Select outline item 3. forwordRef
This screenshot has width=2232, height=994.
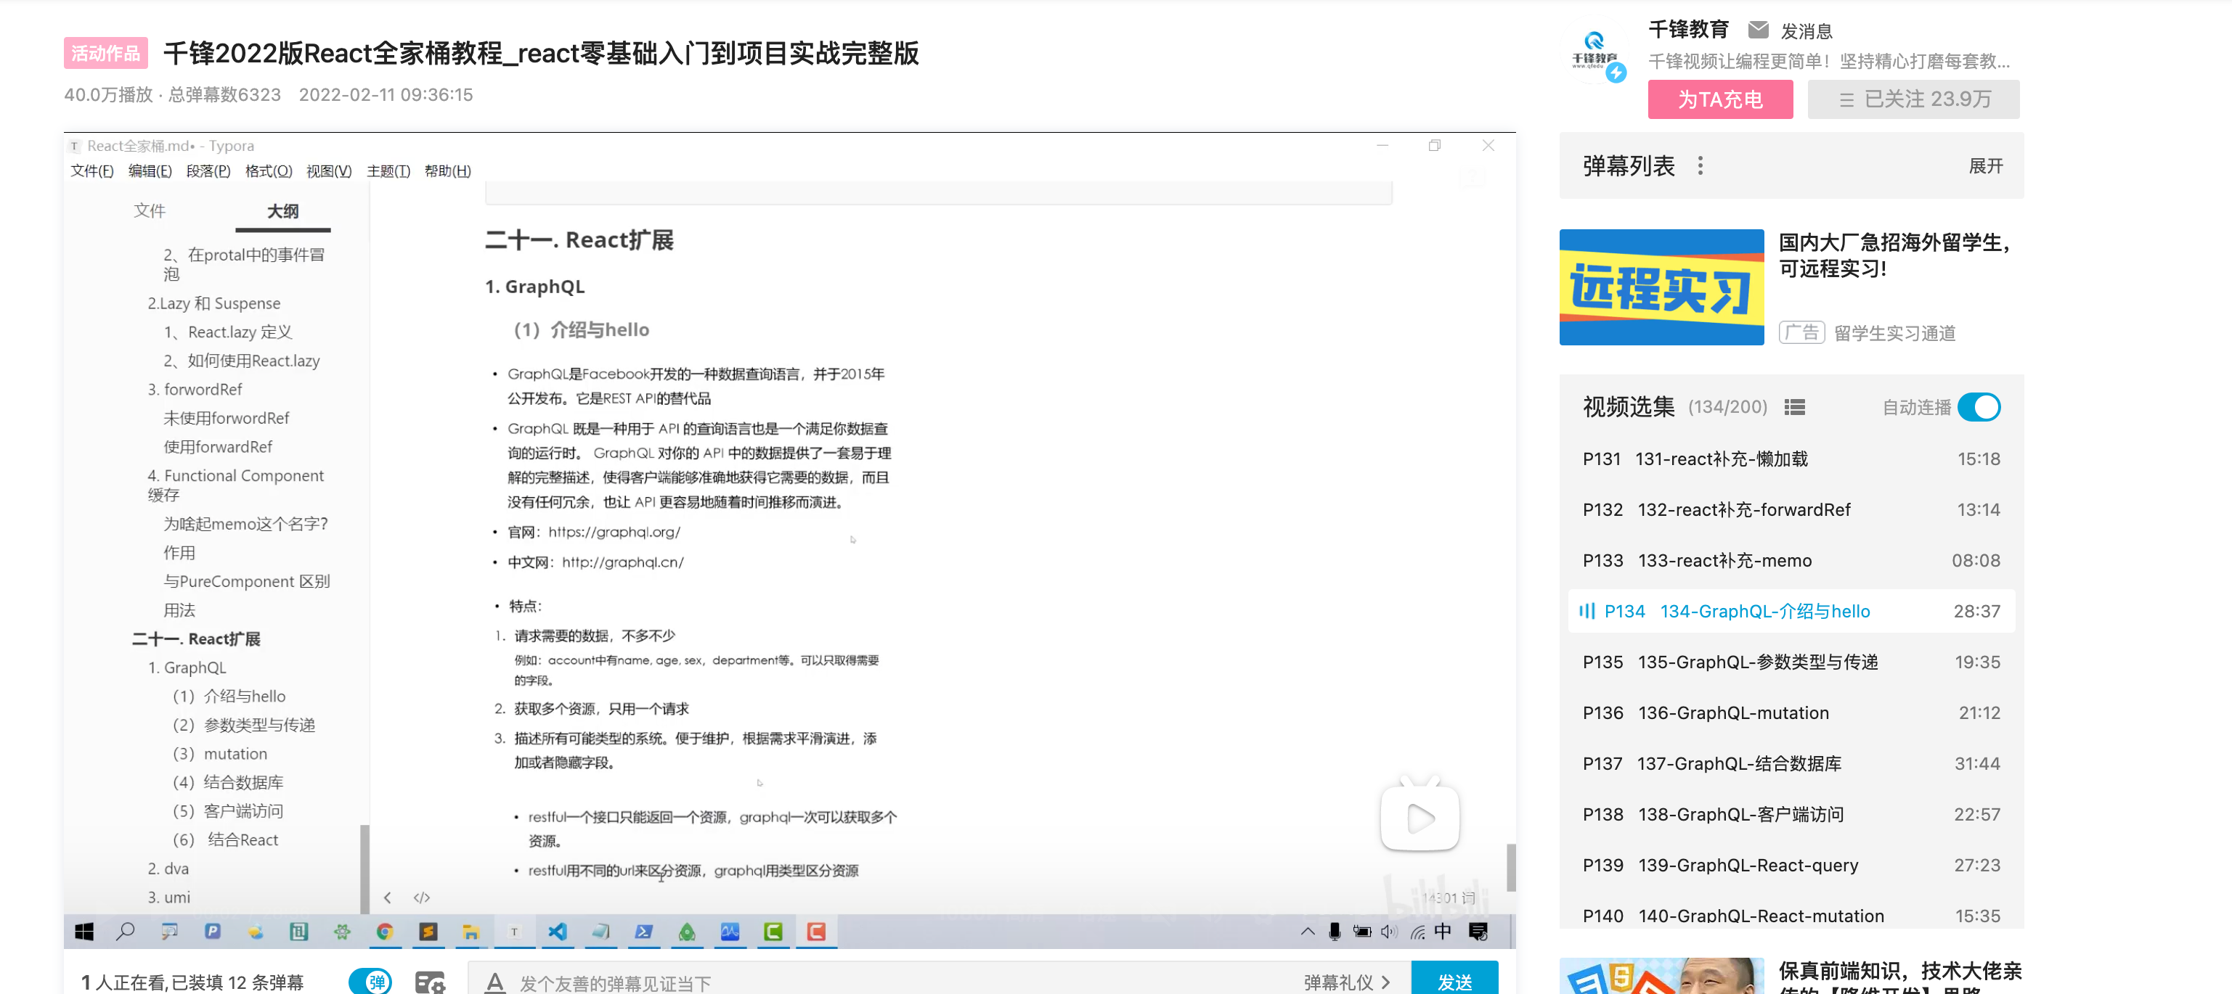[194, 390]
